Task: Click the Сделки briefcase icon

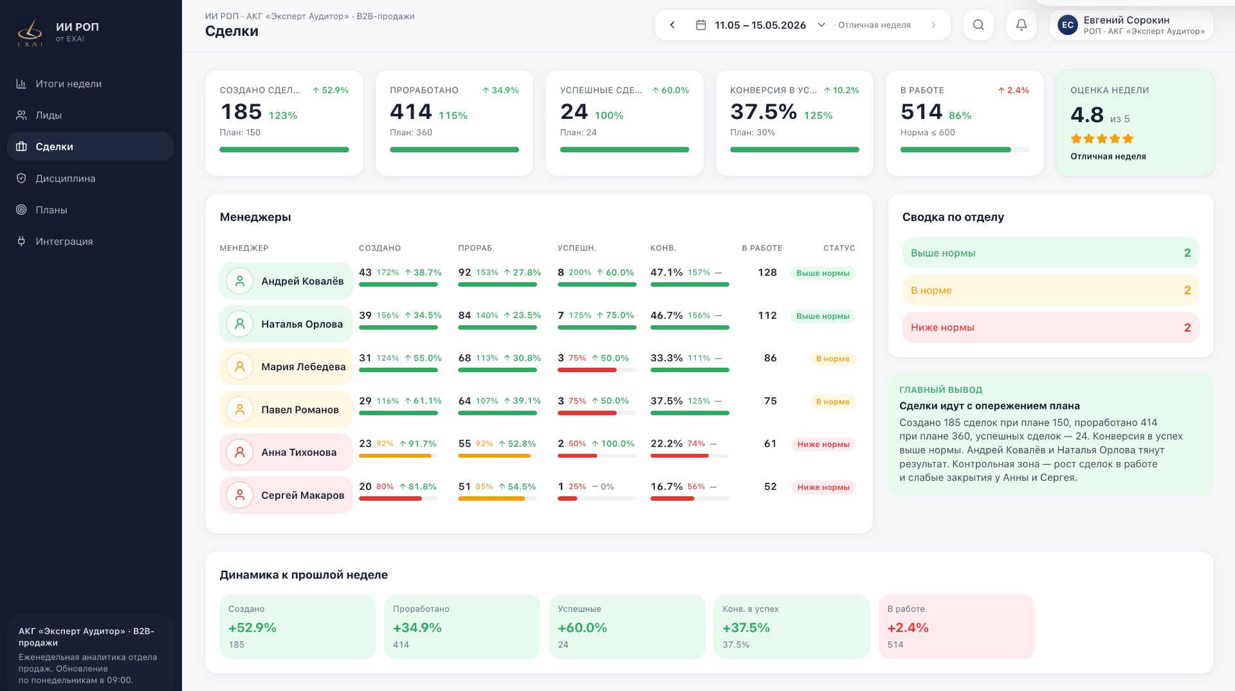Action: tap(21, 147)
